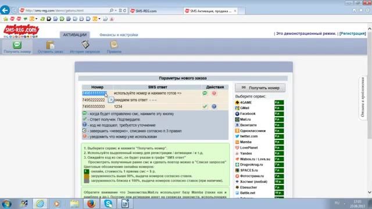Choose the Yandex service
Viewport: 372px width, 209px height.
[246, 153]
